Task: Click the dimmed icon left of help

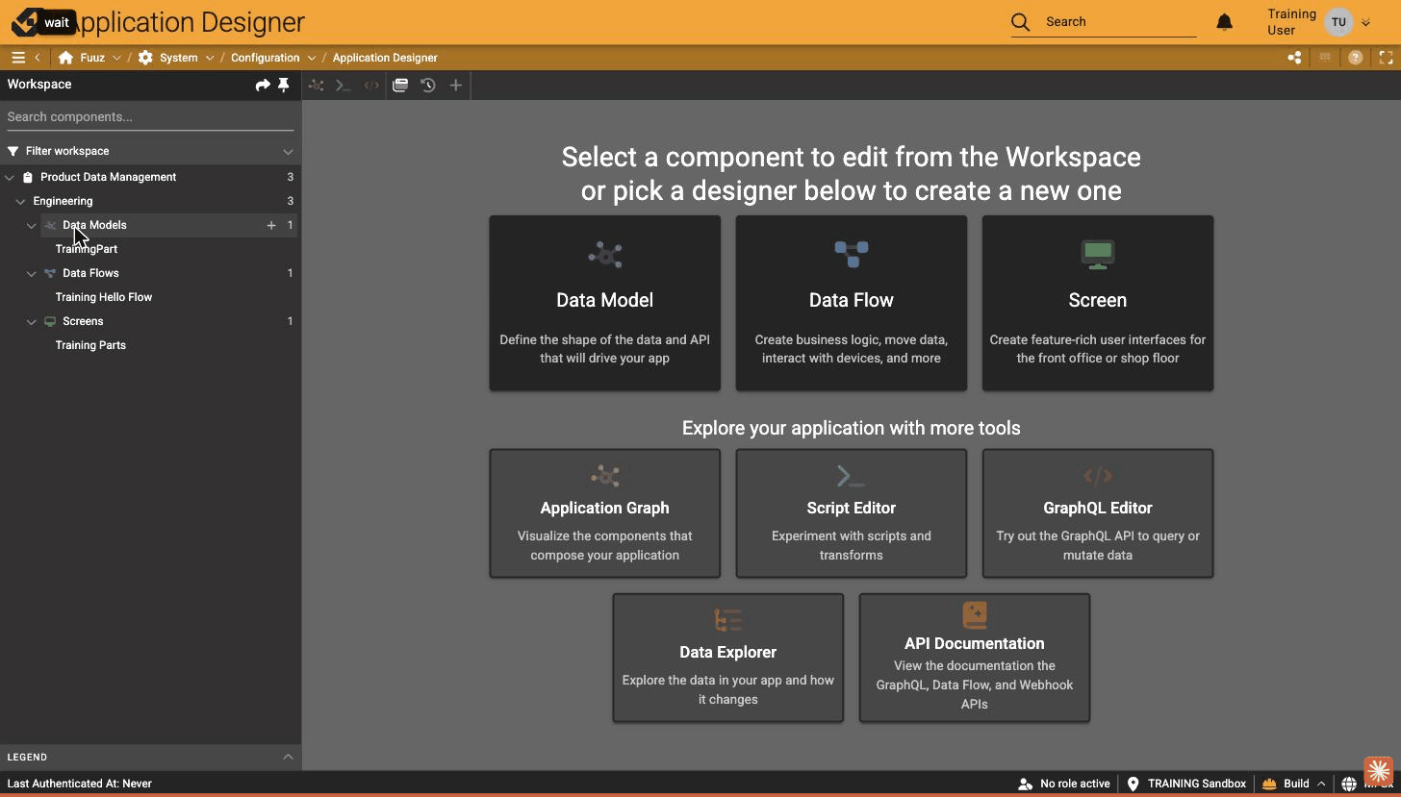Action: (1325, 58)
